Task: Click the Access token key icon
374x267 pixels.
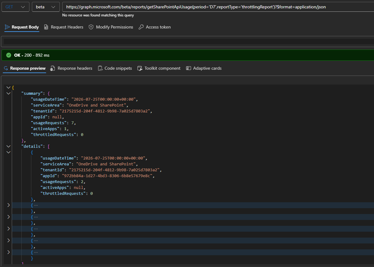Action: pos(141,27)
